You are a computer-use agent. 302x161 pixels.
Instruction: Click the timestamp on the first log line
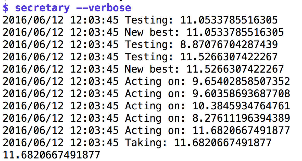click(x=61, y=20)
